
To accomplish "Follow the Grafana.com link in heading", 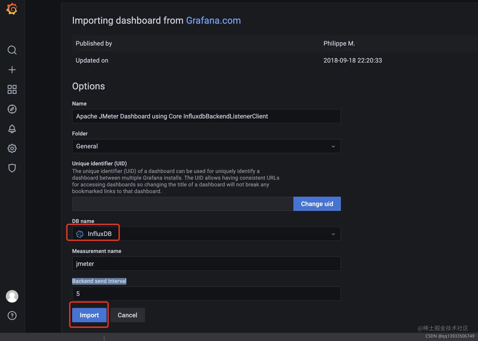I will (x=213, y=20).
